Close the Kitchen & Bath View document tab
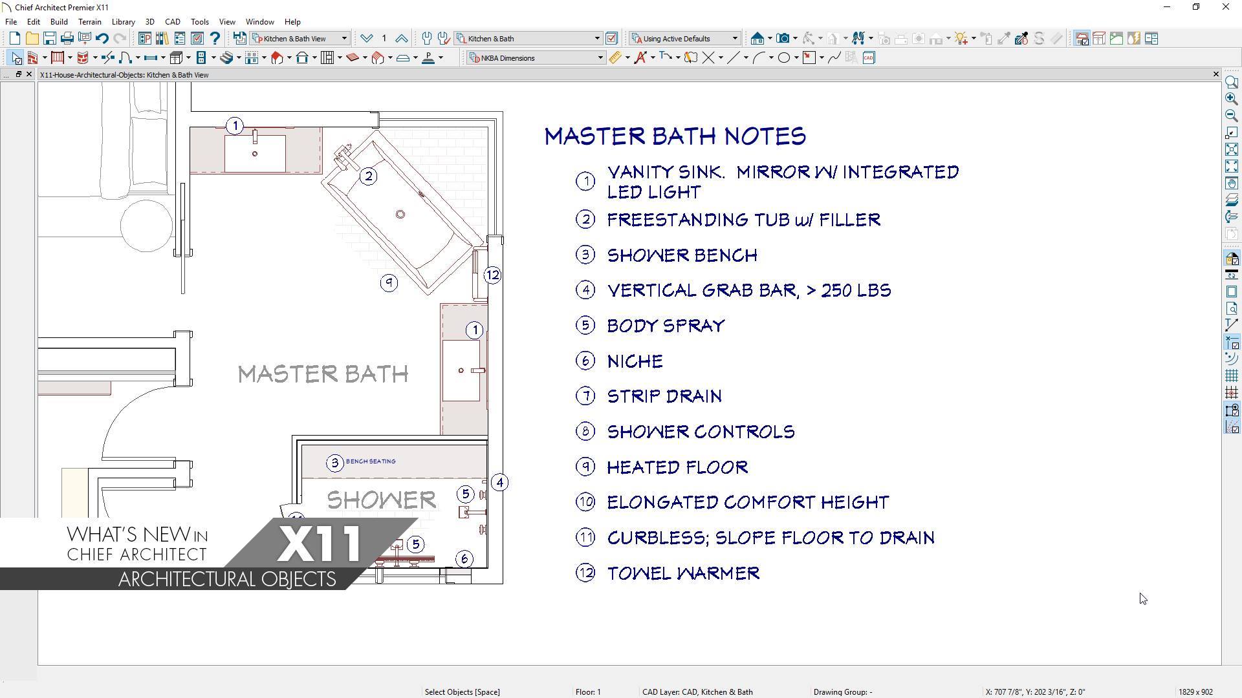 (1215, 74)
